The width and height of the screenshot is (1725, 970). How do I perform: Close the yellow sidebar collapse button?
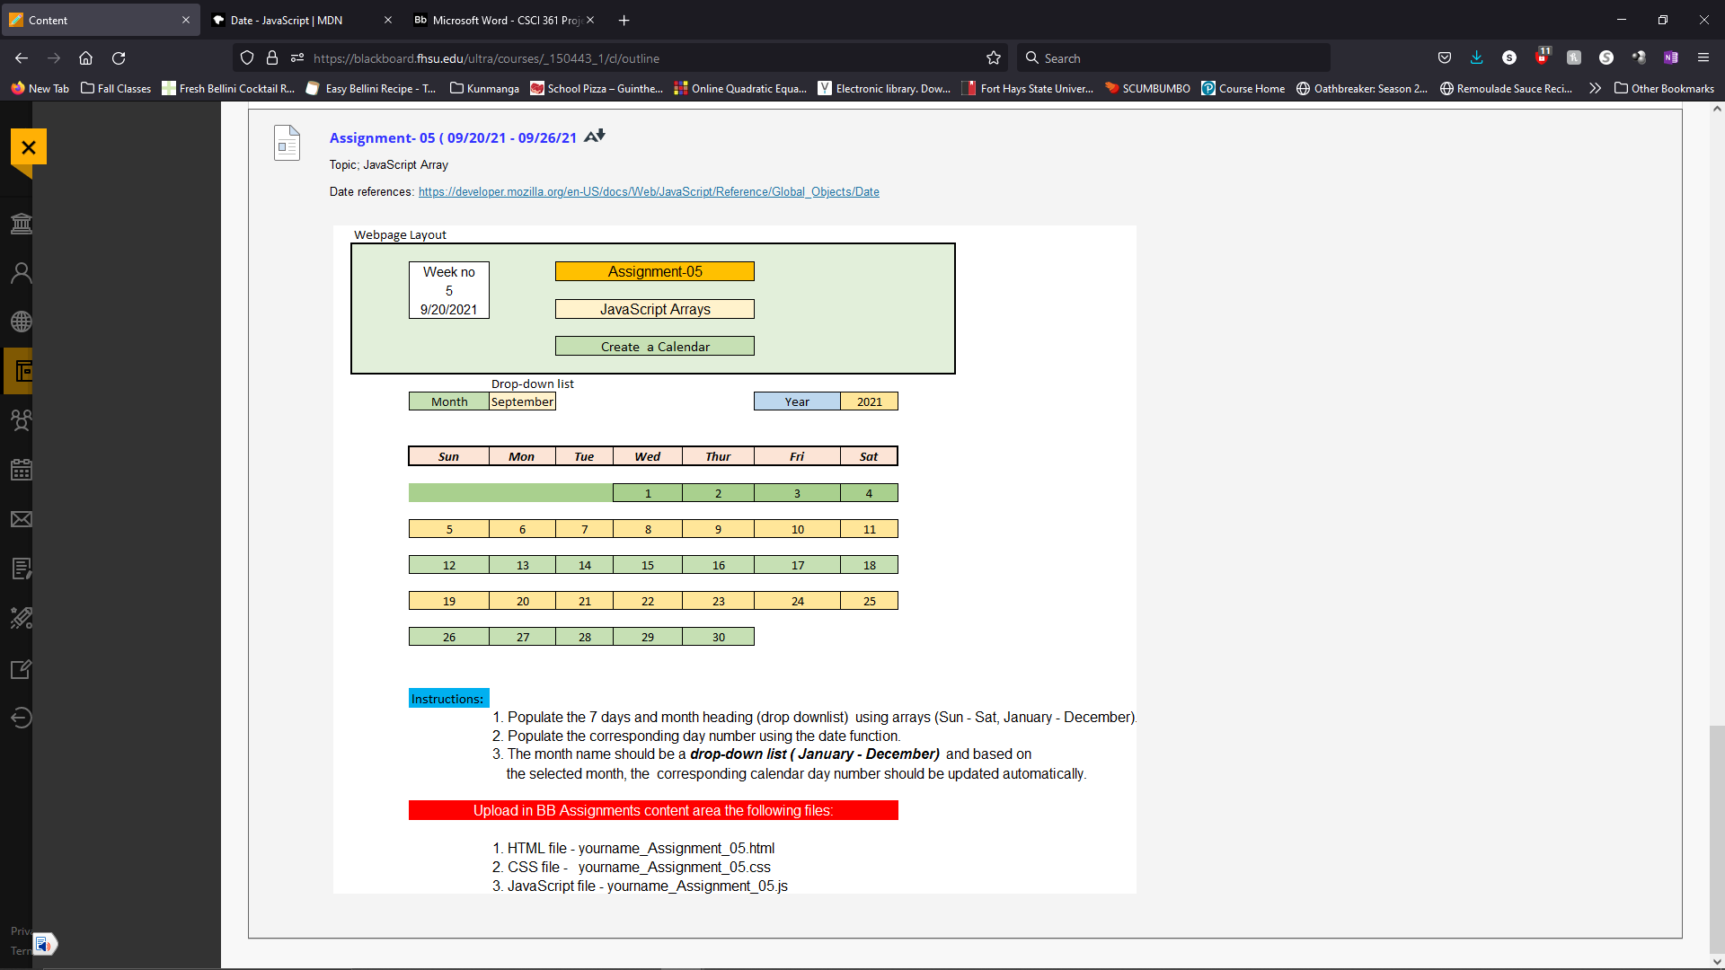pyautogui.click(x=29, y=146)
